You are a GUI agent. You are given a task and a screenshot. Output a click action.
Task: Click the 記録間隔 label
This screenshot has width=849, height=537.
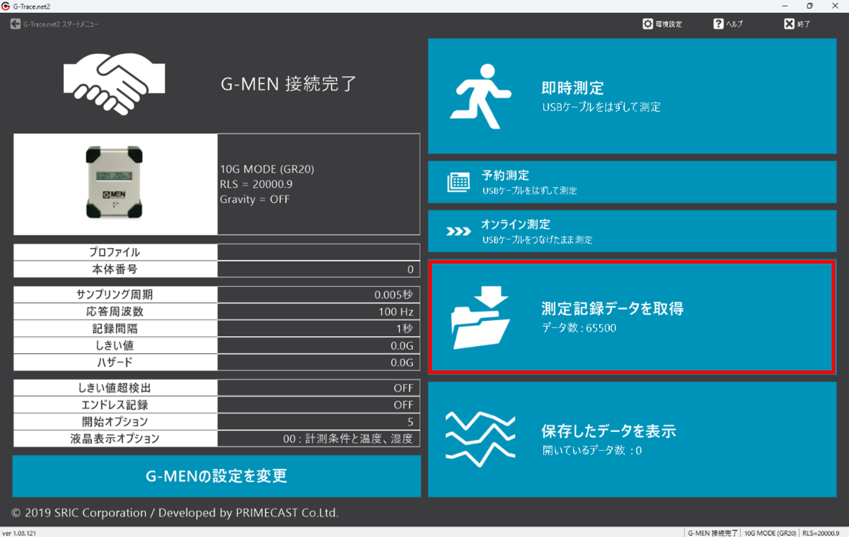coord(115,328)
